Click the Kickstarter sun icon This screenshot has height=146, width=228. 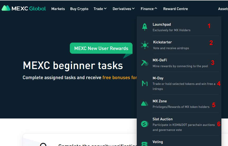tap(145, 45)
